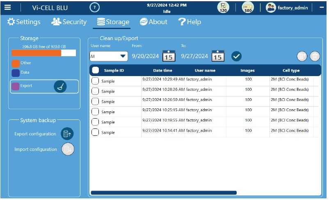This screenshot has width=329, height=200.
Task: Switch to the Settings tab
Action: pyautogui.click(x=24, y=22)
